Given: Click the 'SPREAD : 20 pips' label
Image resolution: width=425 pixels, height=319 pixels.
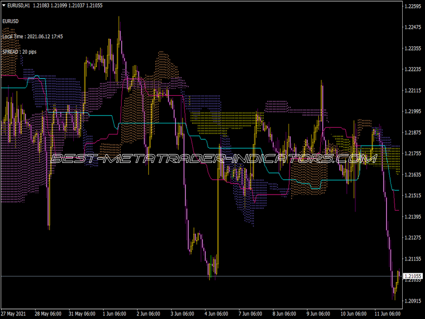Looking at the screenshot, I should click(x=19, y=52).
